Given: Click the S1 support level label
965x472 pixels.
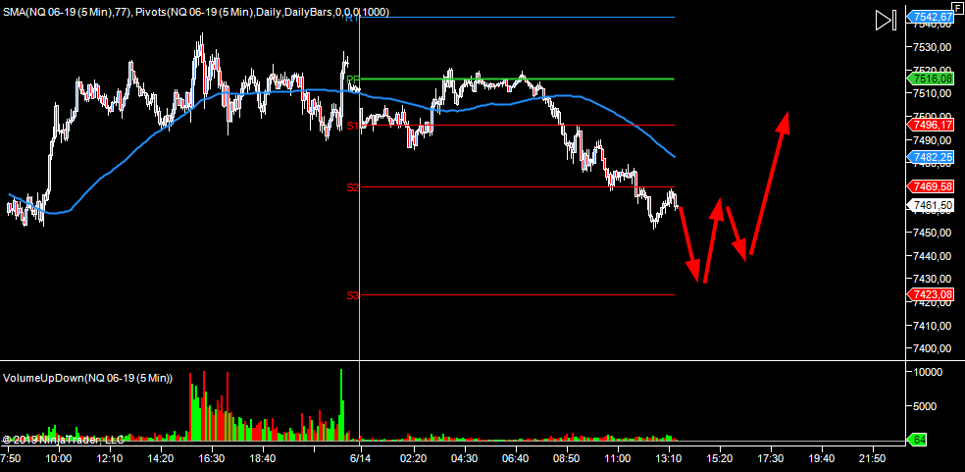Looking at the screenshot, I should coord(351,126).
